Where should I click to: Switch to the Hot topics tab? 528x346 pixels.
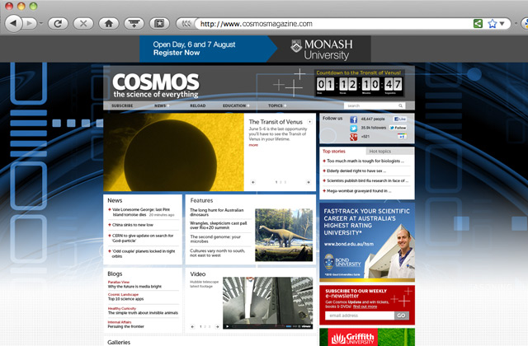coord(379,152)
